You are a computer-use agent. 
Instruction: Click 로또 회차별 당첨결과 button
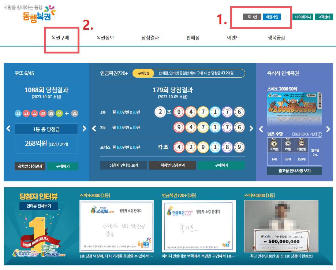tap(30, 166)
